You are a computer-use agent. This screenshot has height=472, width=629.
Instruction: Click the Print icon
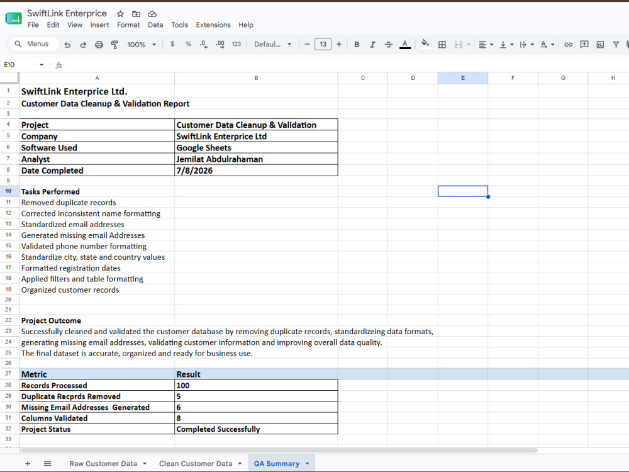pyautogui.click(x=99, y=45)
